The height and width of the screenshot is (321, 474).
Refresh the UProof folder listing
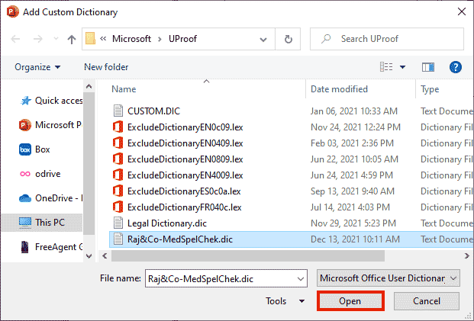point(288,39)
